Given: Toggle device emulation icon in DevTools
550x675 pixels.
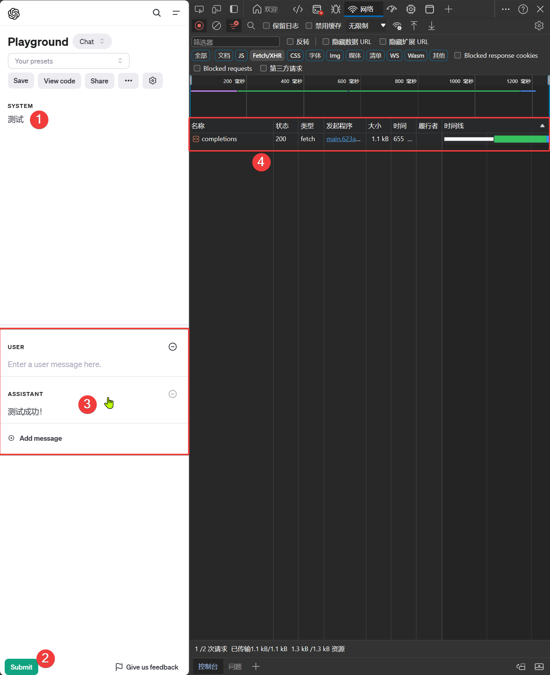Looking at the screenshot, I should pyautogui.click(x=217, y=9).
